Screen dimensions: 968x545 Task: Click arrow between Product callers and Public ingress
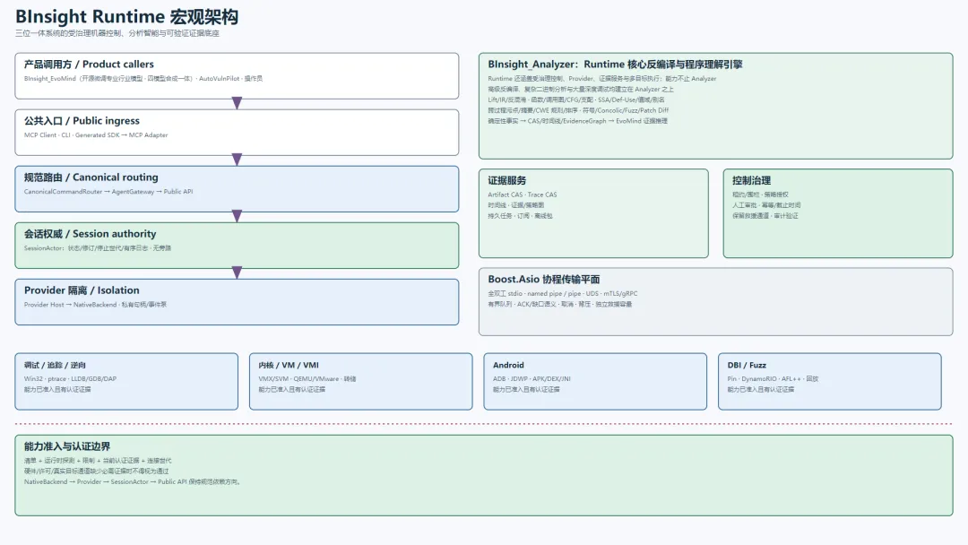tap(237, 103)
